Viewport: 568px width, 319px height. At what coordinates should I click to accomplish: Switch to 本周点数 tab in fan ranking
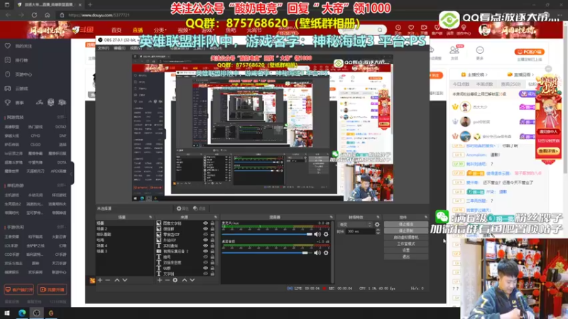[485, 84]
